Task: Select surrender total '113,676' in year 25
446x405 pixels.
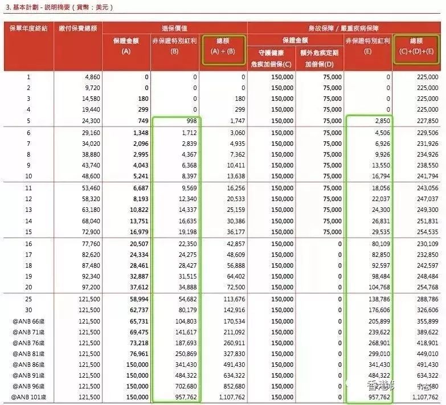Action: pyautogui.click(x=234, y=299)
